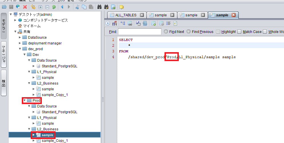Collapse the dev_prod folder
Image resolution: width=284 pixels, height=143 pixels.
point(20,49)
